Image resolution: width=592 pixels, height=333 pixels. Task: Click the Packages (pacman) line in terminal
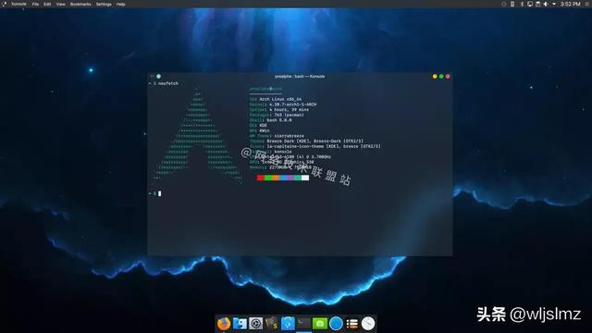pos(277,115)
